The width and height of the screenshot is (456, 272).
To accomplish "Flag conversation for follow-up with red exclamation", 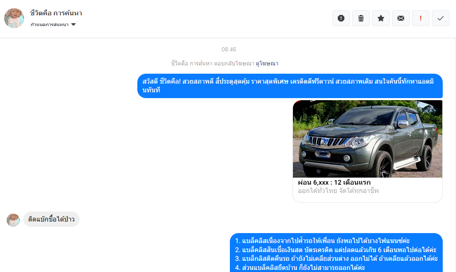I will (x=420, y=18).
